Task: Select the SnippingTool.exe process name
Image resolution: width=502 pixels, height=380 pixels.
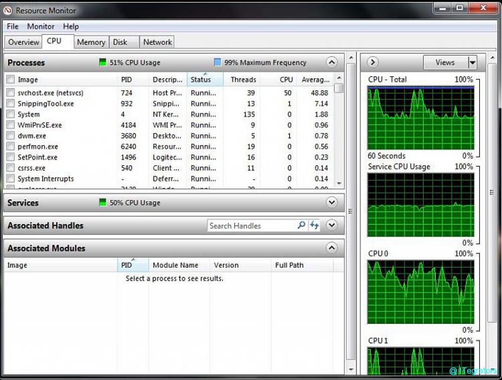Action: [x=46, y=104]
